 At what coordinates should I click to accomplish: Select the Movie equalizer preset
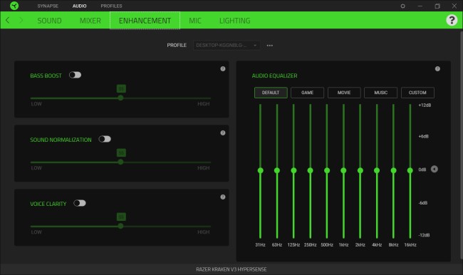[344, 93]
